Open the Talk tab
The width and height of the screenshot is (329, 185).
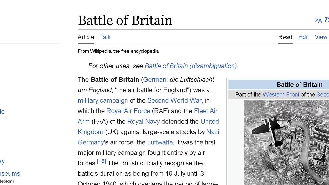(105, 37)
